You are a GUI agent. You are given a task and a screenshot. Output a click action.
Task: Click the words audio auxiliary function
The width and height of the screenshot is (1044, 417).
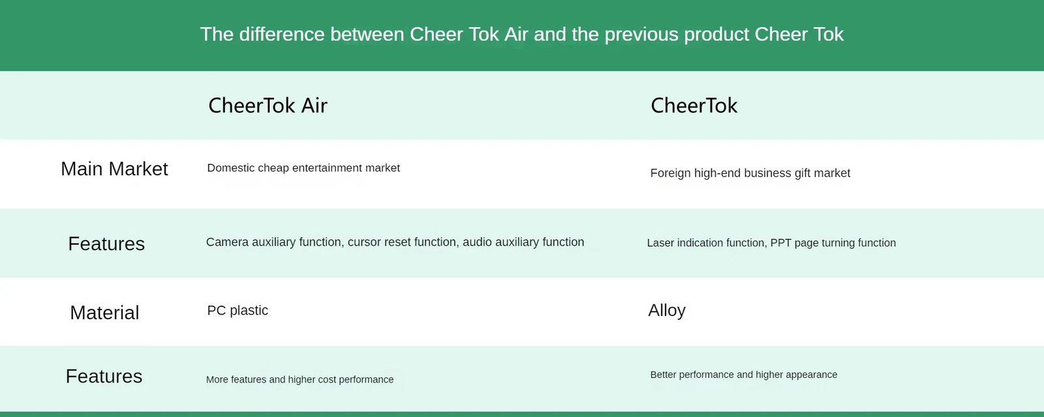[523, 242]
